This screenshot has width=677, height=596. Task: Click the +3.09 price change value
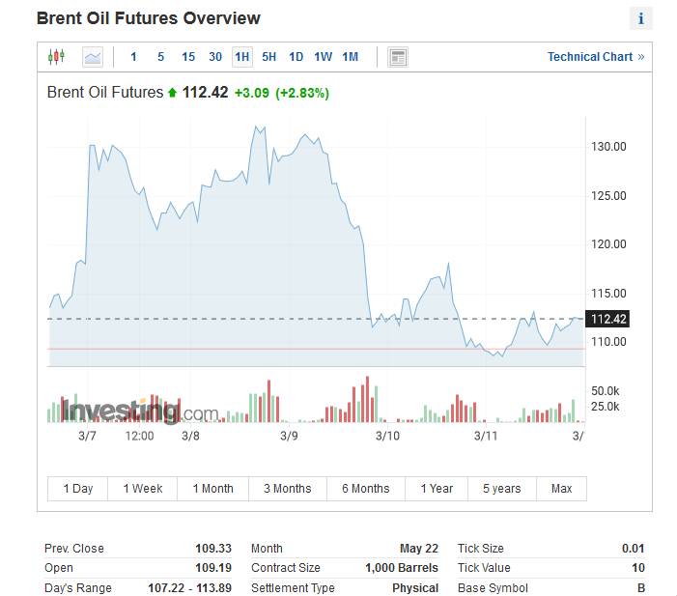pyautogui.click(x=252, y=93)
